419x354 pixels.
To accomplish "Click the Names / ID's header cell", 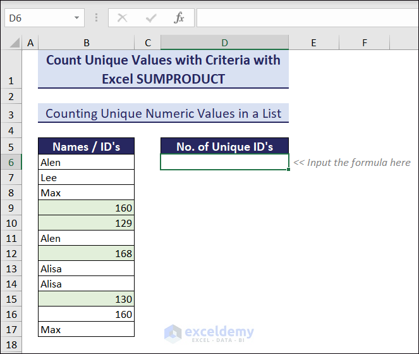I will pyautogui.click(x=86, y=146).
